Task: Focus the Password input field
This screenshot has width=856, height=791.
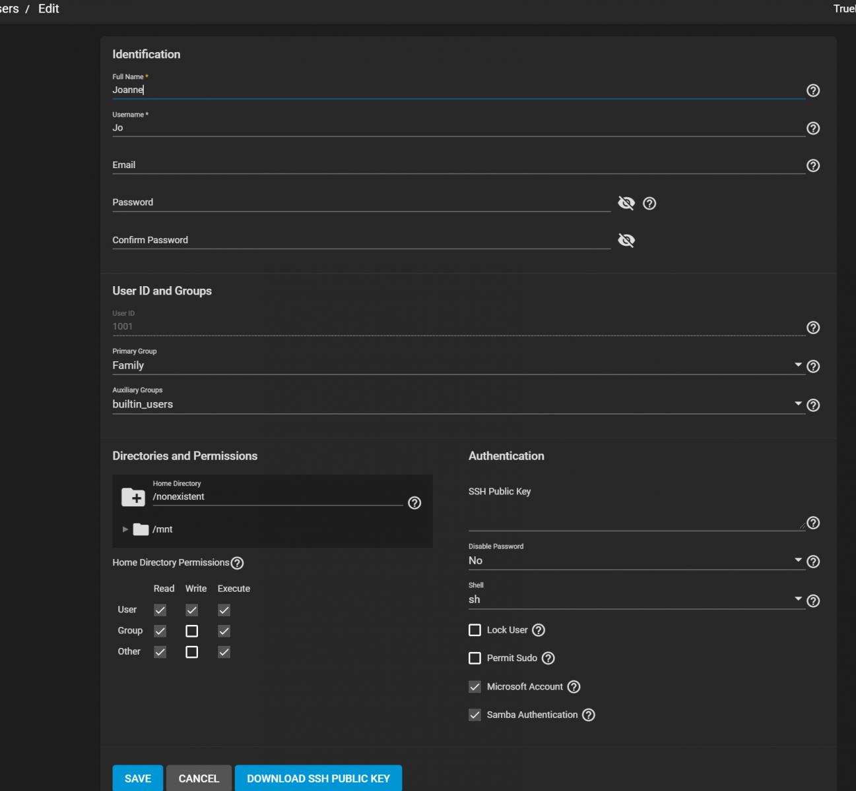Action: coord(361,202)
